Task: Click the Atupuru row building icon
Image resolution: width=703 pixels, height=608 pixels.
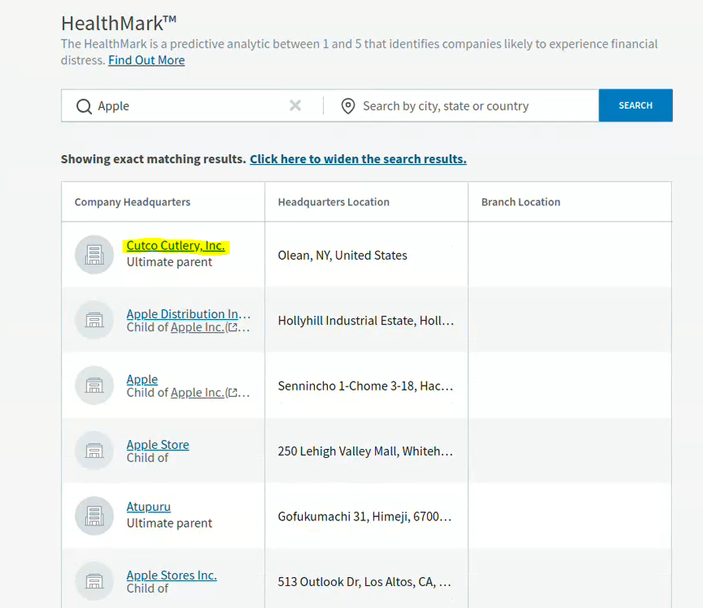Action: (94, 516)
